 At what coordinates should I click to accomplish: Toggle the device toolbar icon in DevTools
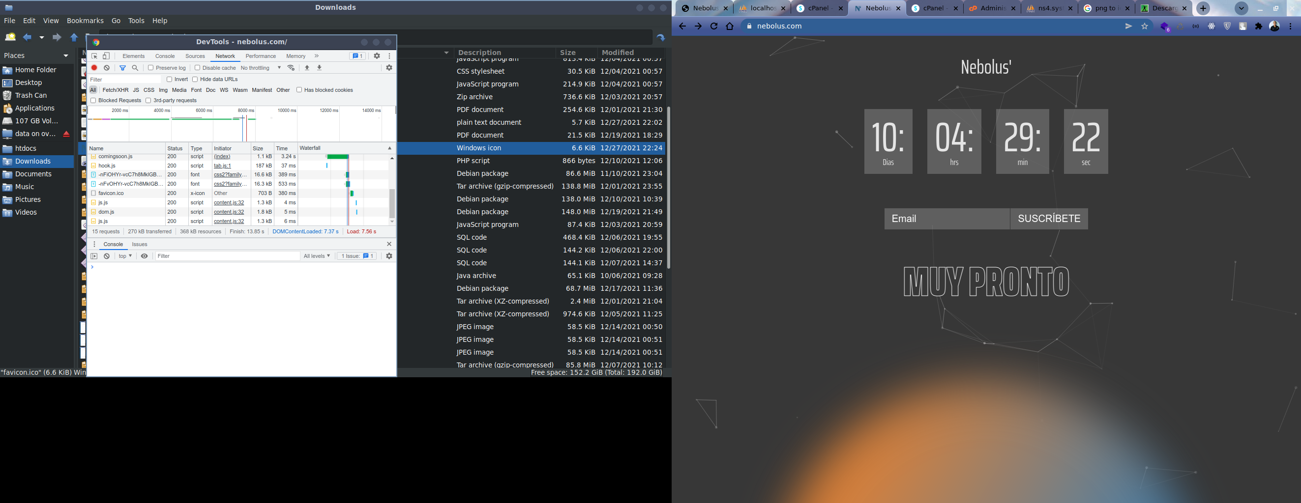[106, 56]
